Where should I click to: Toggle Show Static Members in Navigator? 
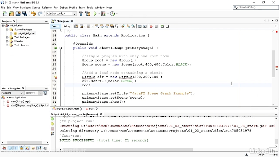(x=16, y=148)
